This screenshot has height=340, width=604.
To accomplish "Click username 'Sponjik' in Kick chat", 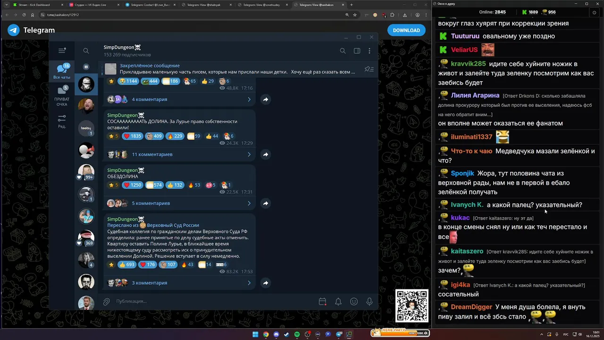I will click(462, 173).
